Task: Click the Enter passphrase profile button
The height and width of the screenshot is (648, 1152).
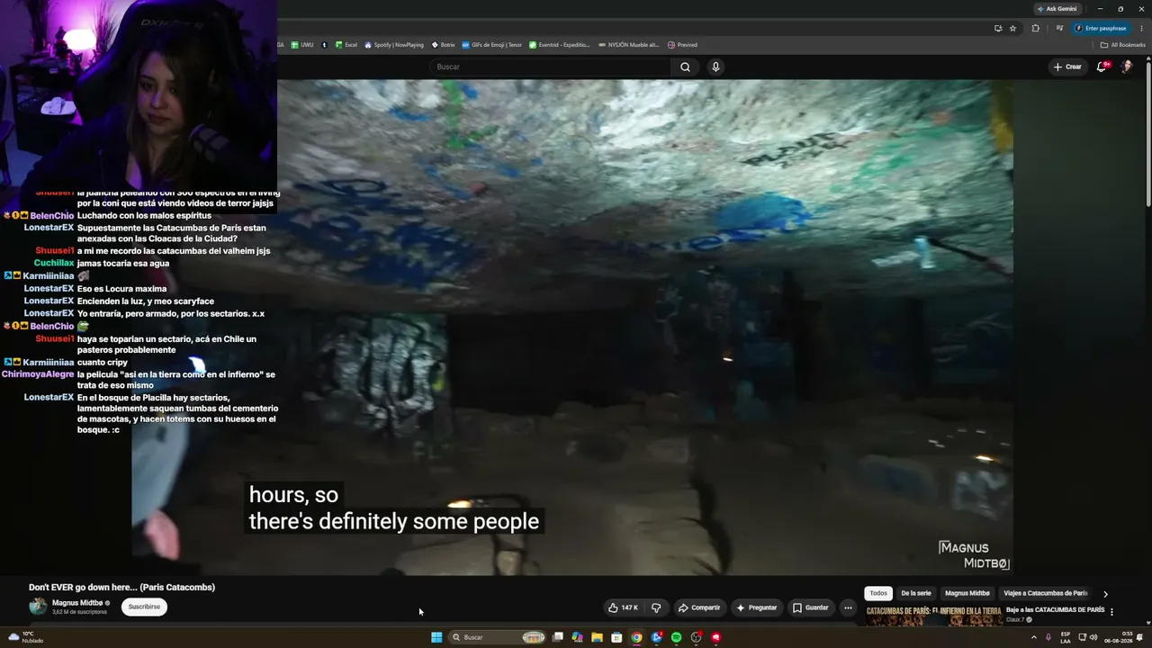Action: 1101,28
